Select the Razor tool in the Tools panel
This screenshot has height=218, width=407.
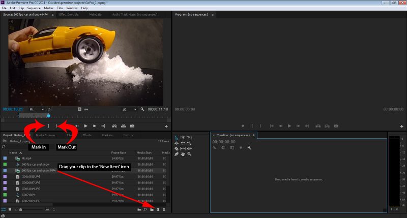point(176,148)
